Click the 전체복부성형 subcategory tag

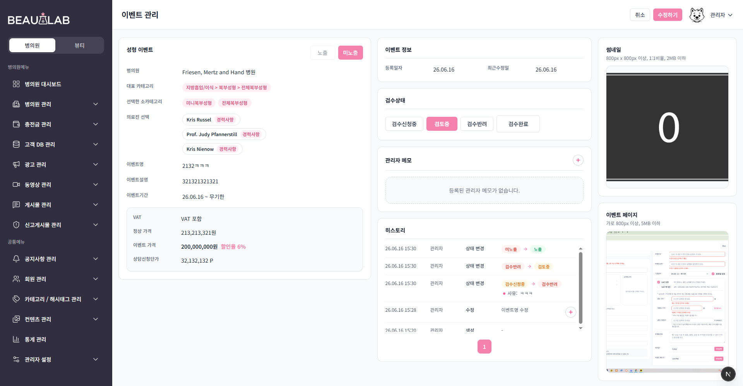click(x=235, y=103)
